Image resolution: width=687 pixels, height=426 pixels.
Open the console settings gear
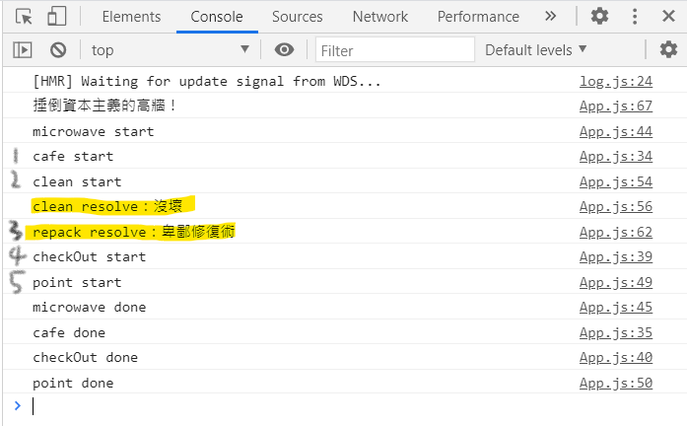click(x=668, y=50)
